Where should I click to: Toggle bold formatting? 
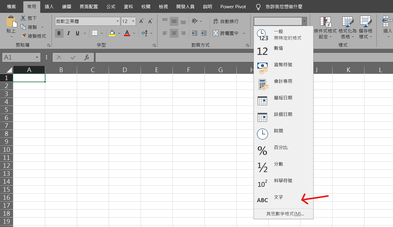(x=59, y=33)
